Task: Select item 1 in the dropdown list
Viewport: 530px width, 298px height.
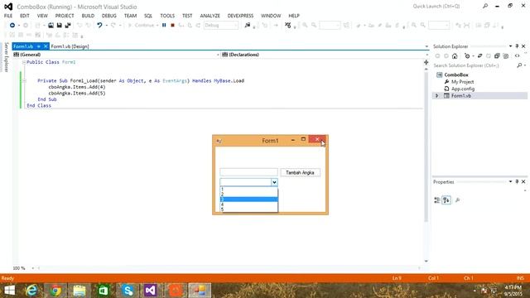Action: pyautogui.click(x=248, y=190)
